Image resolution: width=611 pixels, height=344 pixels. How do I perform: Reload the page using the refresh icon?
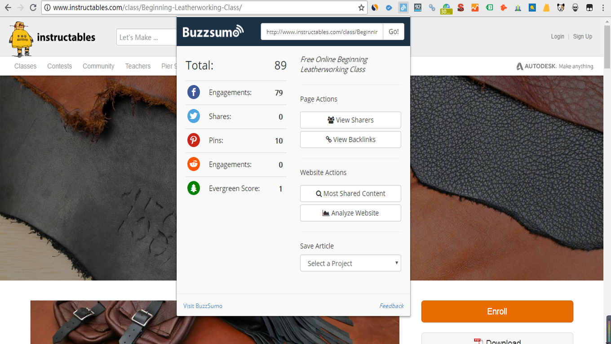[33, 8]
